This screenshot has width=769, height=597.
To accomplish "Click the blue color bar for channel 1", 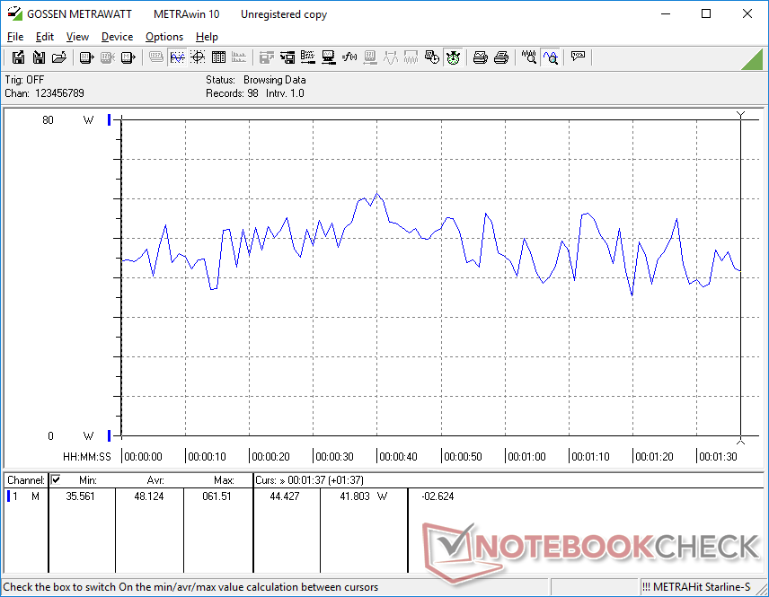I will [x=8, y=496].
